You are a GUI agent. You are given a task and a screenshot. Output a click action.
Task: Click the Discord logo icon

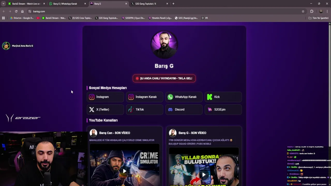pos(170,110)
